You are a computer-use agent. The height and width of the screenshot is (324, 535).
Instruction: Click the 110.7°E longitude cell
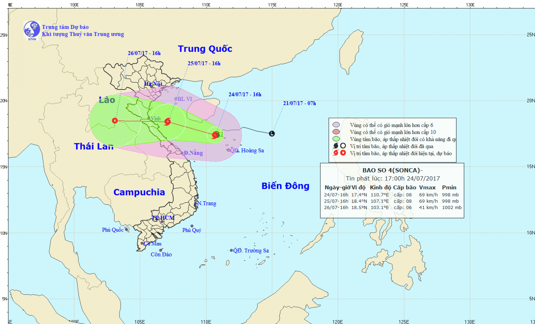[380, 195]
